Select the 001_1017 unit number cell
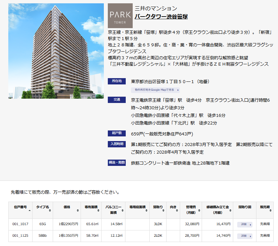Screen dimensions: 278x246 point(20,224)
